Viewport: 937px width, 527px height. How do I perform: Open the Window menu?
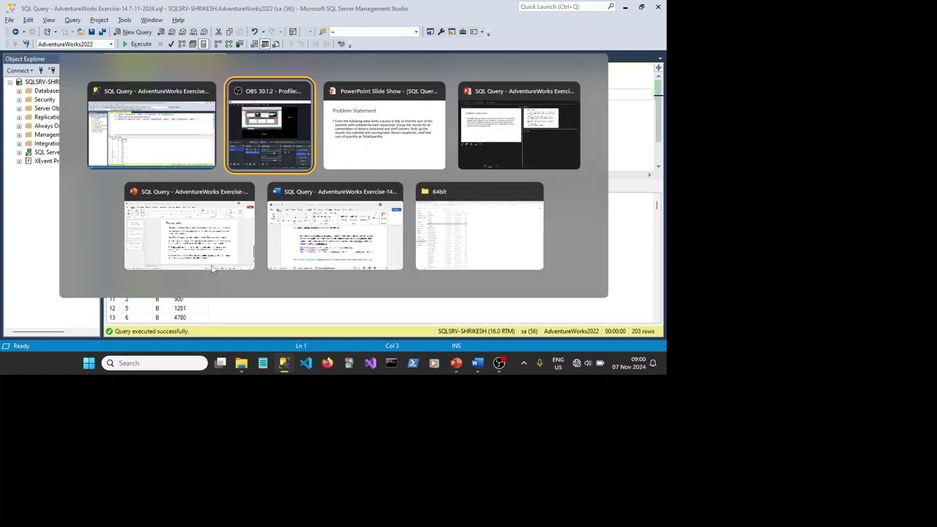[x=152, y=20]
